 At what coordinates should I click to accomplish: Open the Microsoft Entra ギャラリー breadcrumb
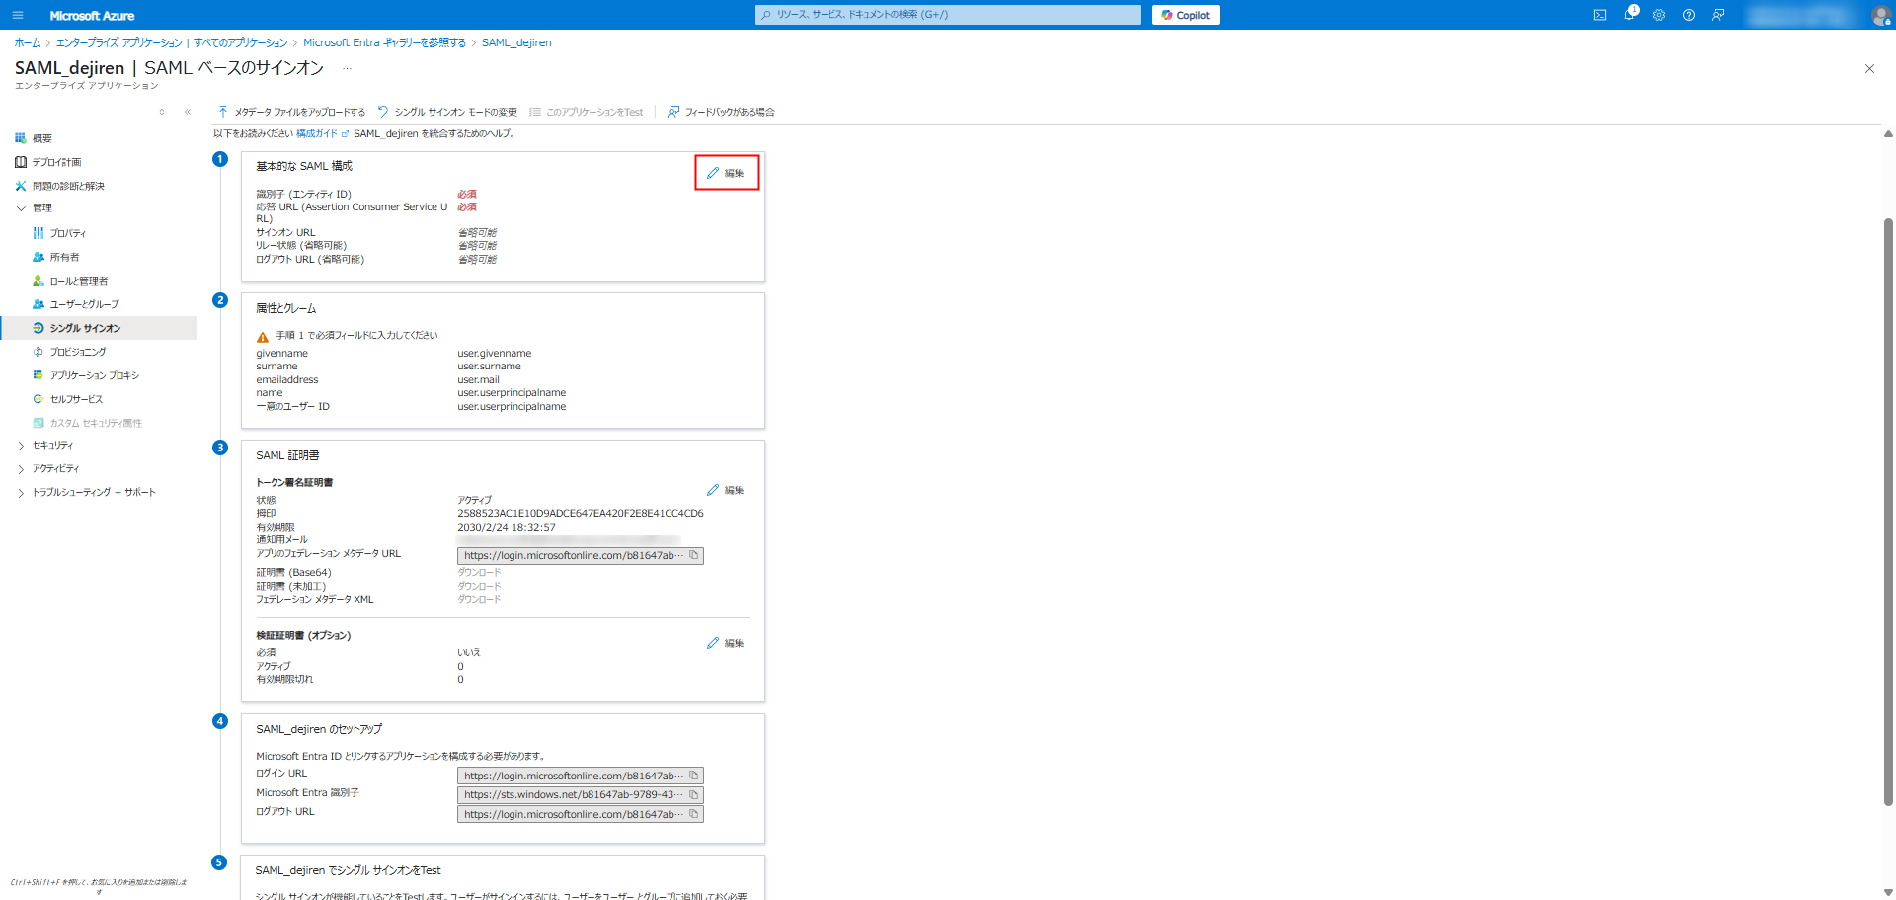pyautogui.click(x=384, y=42)
